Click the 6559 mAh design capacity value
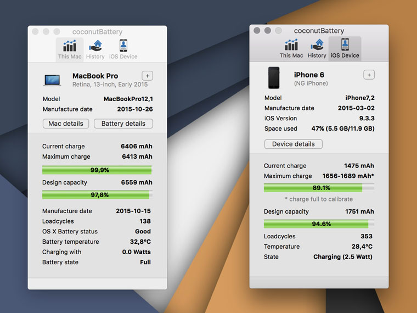Image resolution: width=417 pixels, height=313 pixels. [137, 182]
